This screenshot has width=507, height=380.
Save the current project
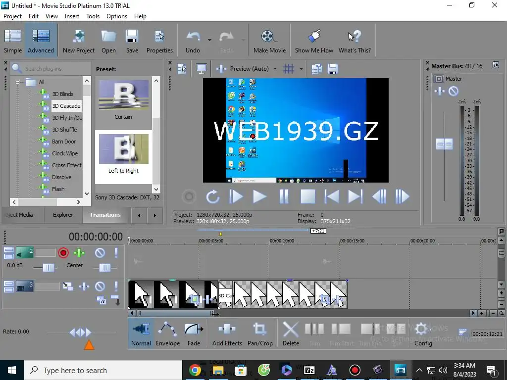coord(132,41)
